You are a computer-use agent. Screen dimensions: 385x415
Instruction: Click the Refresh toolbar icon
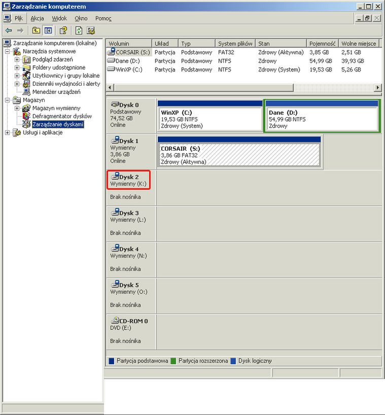tap(79, 30)
